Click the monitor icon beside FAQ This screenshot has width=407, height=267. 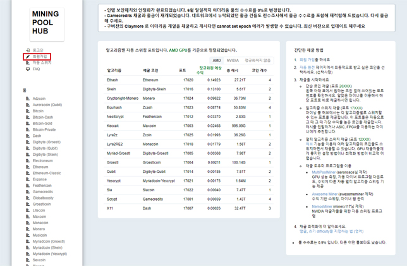pos(28,69)
